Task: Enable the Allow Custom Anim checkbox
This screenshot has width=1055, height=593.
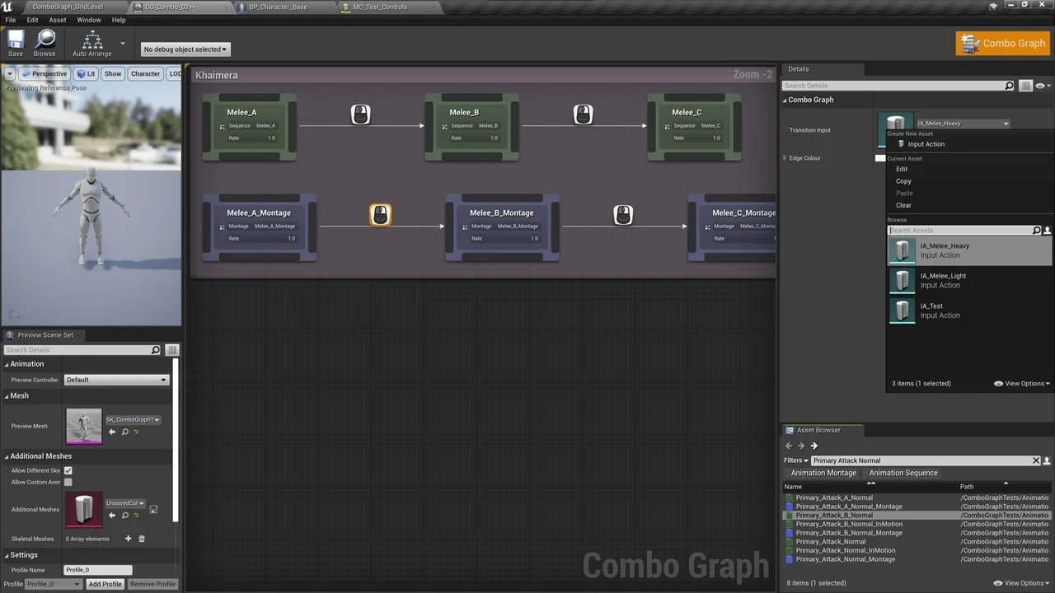Action: (68, 481)
